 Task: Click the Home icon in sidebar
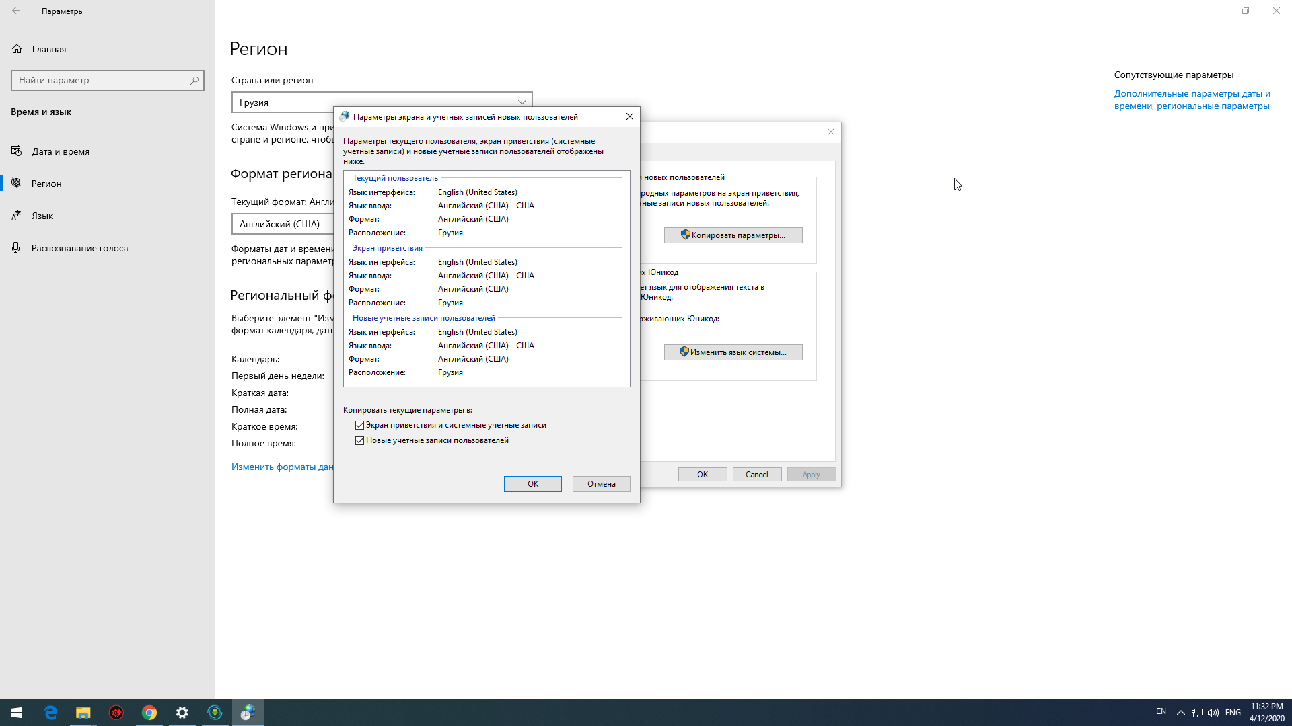tap(17, 49)
